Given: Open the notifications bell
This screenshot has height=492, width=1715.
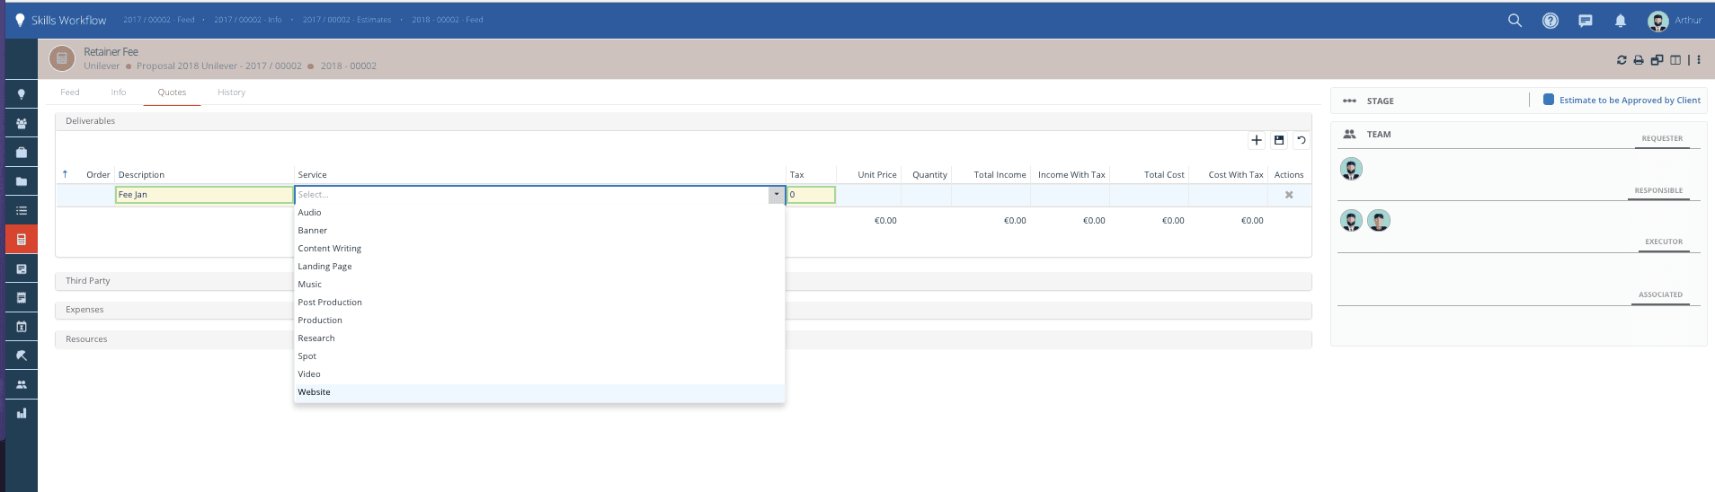Looking at the screenshot, I should (x=1621, y=20).
